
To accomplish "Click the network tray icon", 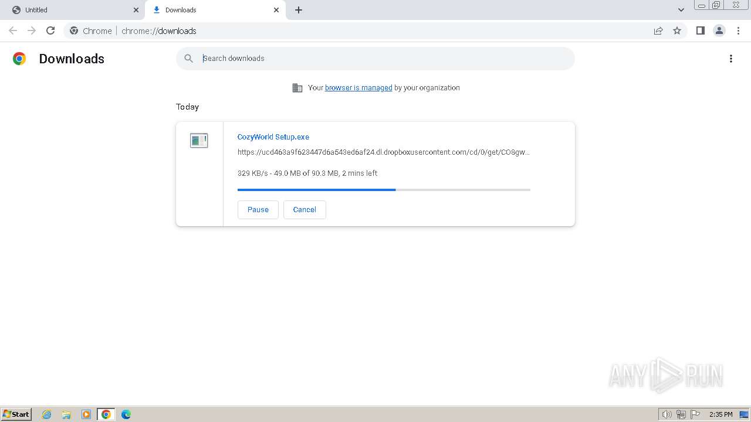I will (681, 414).
